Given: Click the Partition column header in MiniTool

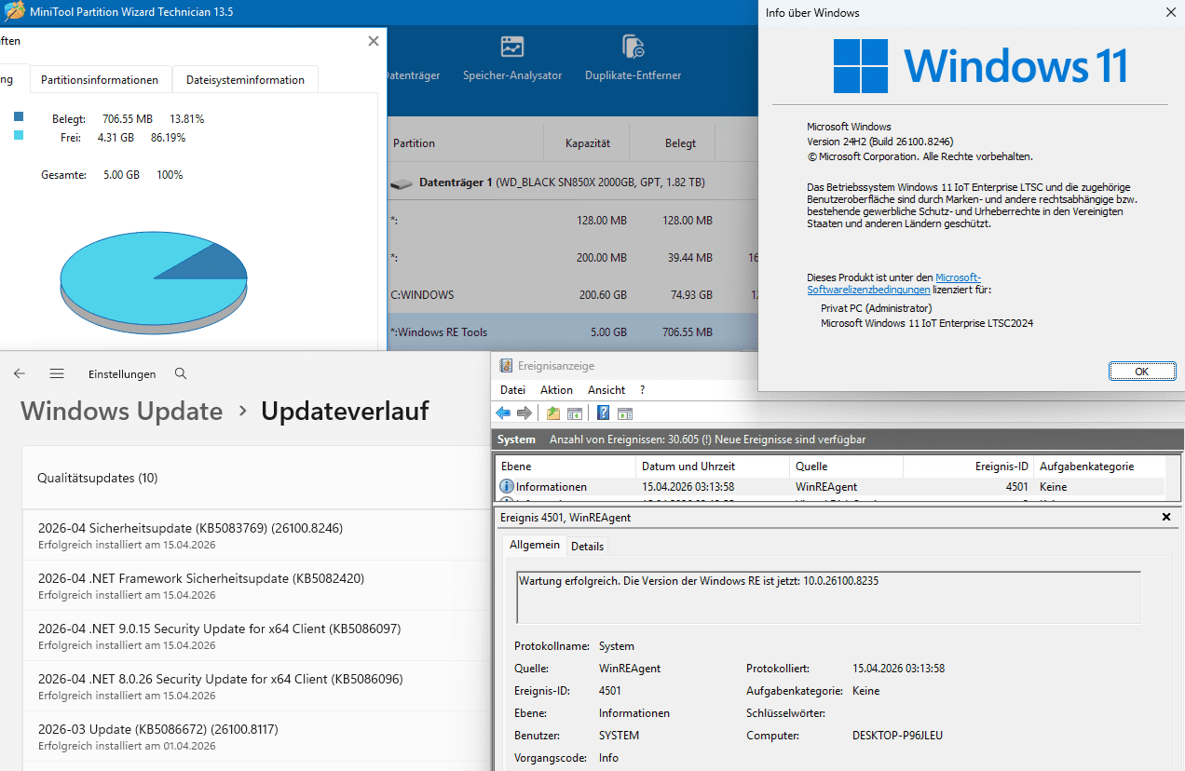Looking at the screenshot, I should [465, 143].
